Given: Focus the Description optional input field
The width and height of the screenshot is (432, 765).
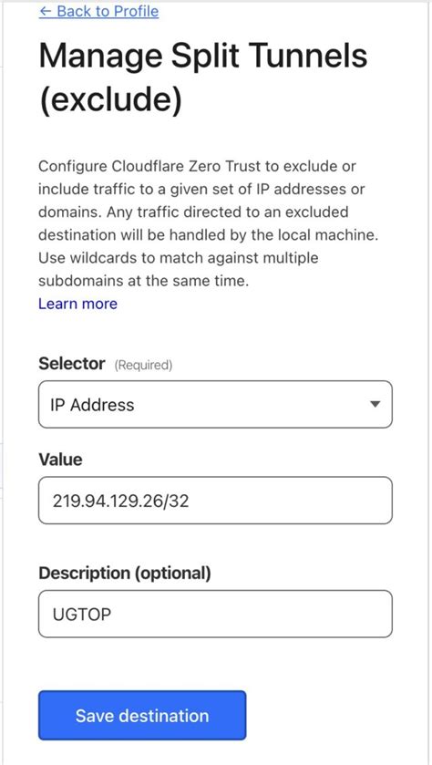Looking at the screenshot, I should click(215, 614).
